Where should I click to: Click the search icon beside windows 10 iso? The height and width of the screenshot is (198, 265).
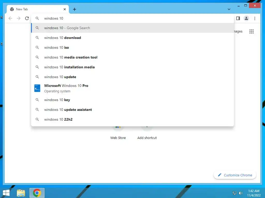37,47
